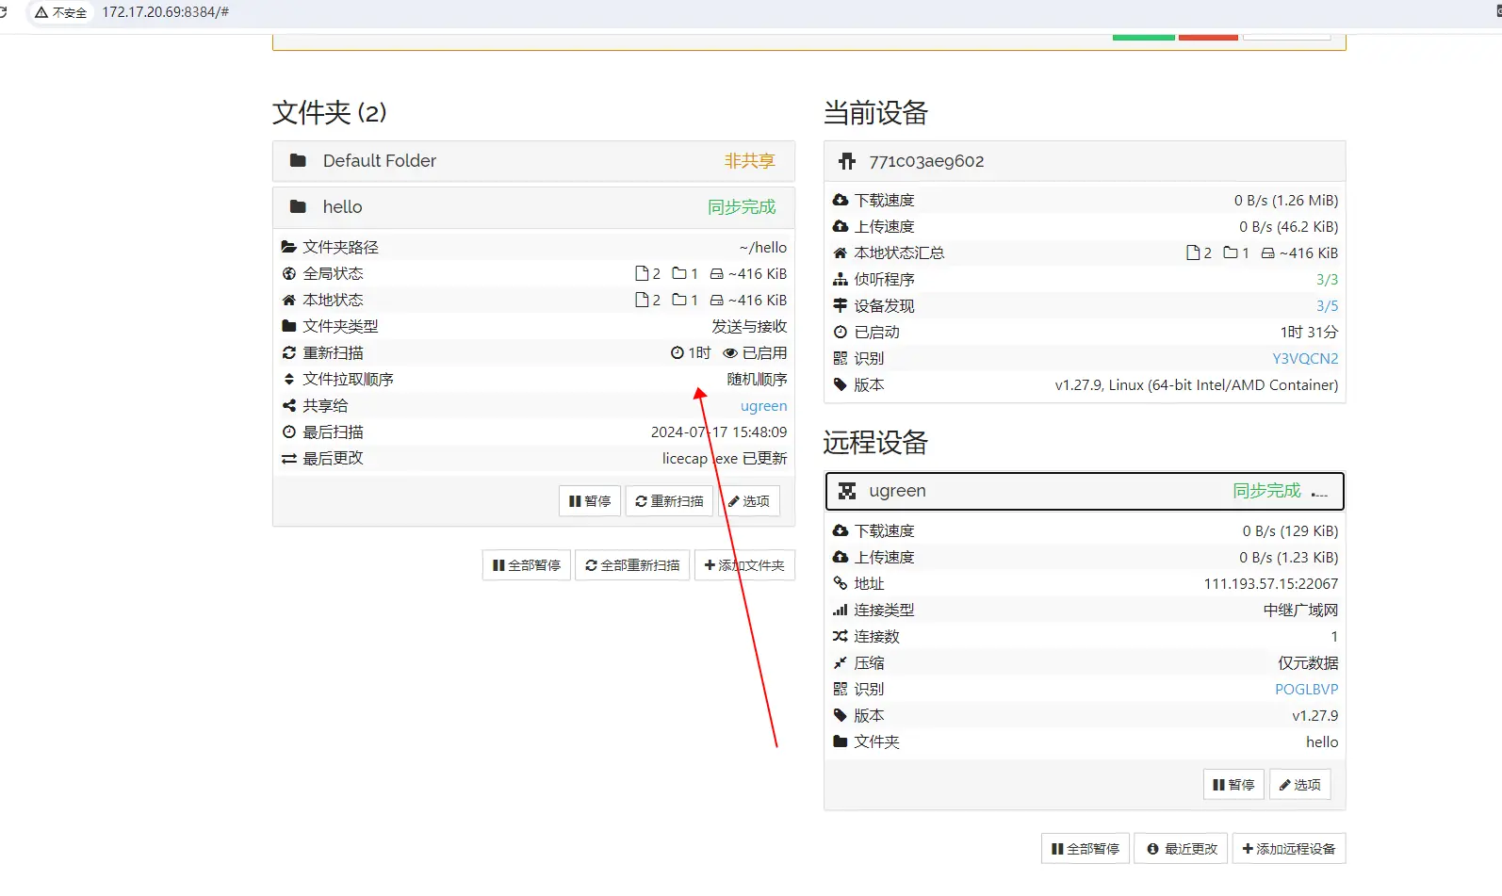Click the folder icon beside hello
1502x896 pixels.
click(x=298, y=207)
